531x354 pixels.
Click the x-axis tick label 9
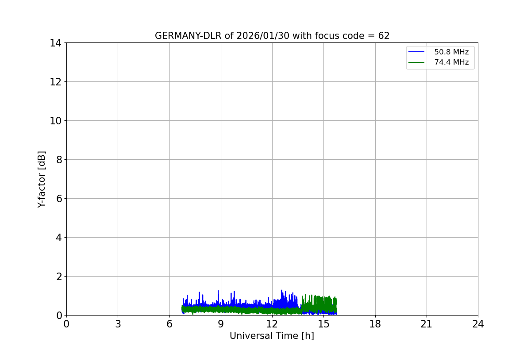point(221,324)
